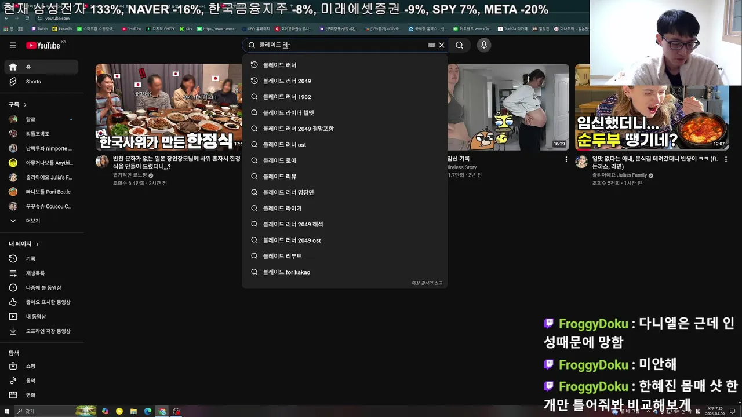The width and height of the screenshot is (742, 417).
Task: Select suggestion 블레이드 러너 2049 from history
Action: point(344,81)
